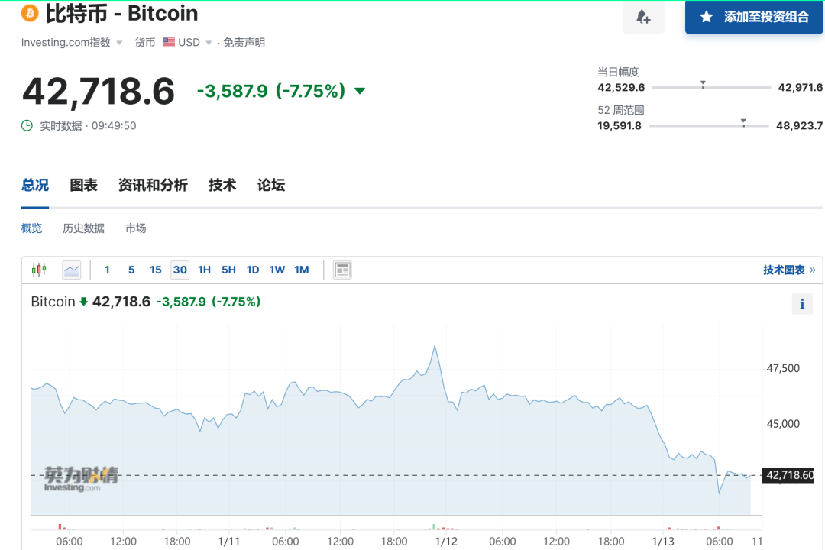The width and height of the screenshot is (825, 550).
Task: Click the 52 周范围 range slider marker
Action: coord(742,122)
